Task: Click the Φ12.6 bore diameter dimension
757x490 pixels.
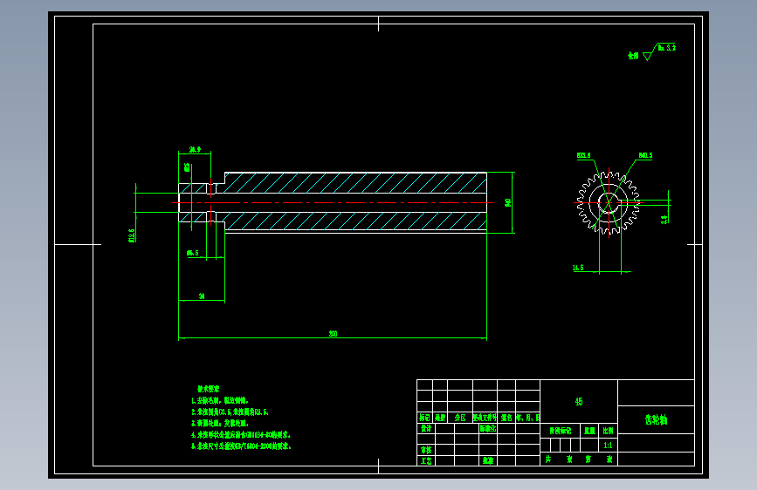Action: (131, 235)
